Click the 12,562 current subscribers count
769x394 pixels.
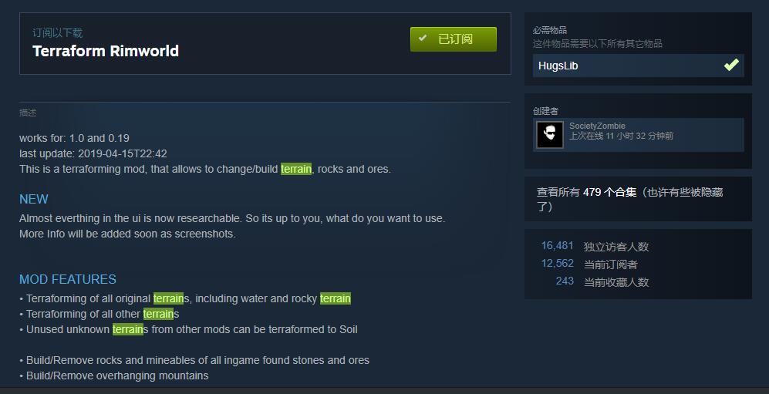tap(557, 263)
